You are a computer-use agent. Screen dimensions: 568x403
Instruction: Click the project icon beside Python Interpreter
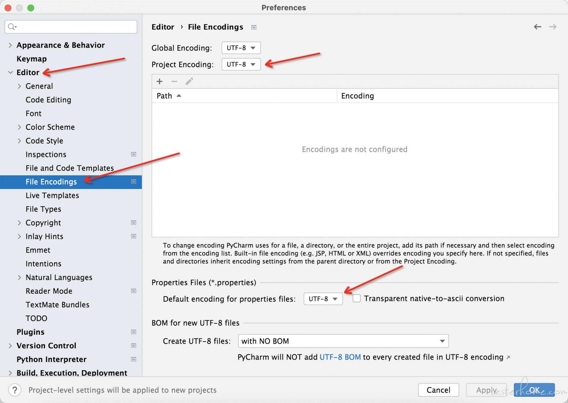tap(133, 359)
